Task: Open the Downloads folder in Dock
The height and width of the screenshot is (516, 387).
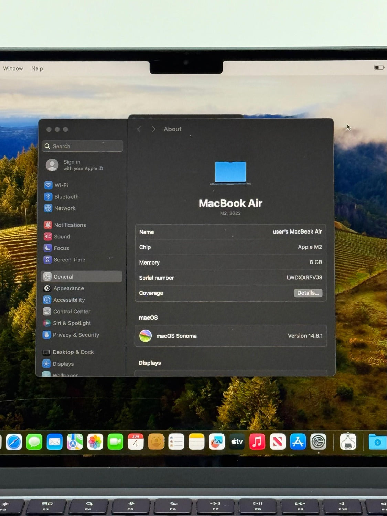Action: tap(377, 442)
